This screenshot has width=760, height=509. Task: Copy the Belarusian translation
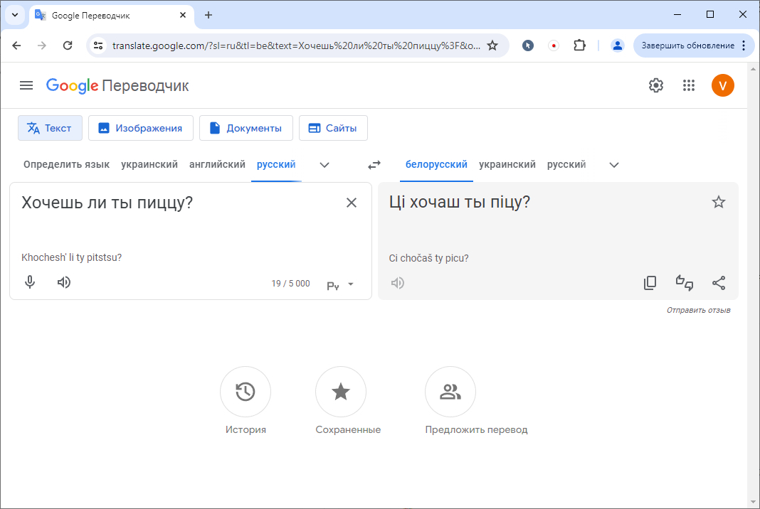(650, 283)
